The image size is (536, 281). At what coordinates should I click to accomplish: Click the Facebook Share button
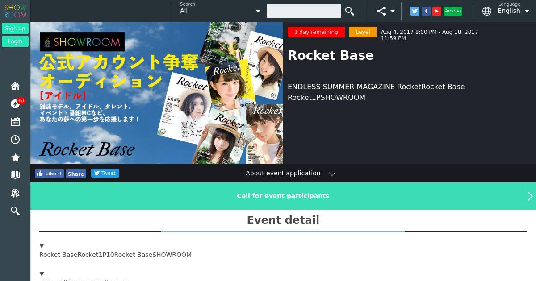tap(76, 174)
